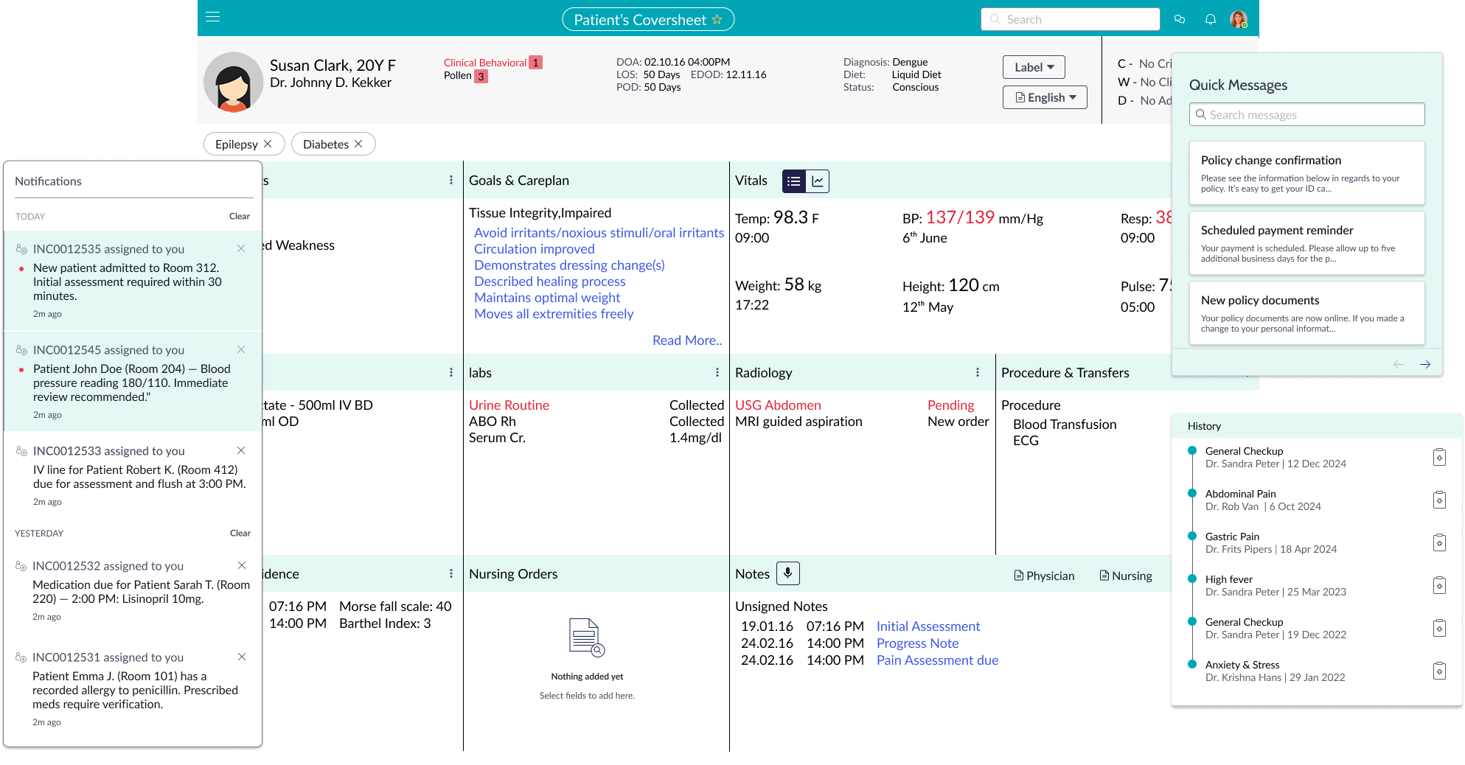Open the Radiology panel three-dot menu
The width and height of the screenshot is (1465, 765).
[x=978, y=373]
